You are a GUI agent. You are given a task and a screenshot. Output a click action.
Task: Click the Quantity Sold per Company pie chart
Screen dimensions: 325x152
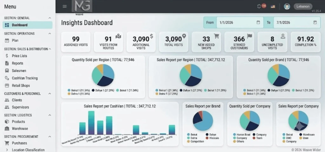[250, 121]
